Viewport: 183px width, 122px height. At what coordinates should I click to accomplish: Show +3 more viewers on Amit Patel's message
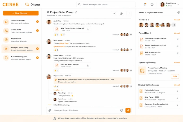(131, 34)
